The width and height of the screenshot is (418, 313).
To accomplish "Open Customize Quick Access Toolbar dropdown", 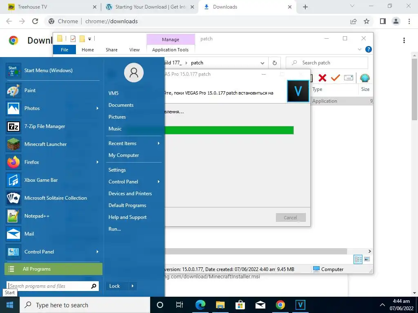I will (89, 39).
